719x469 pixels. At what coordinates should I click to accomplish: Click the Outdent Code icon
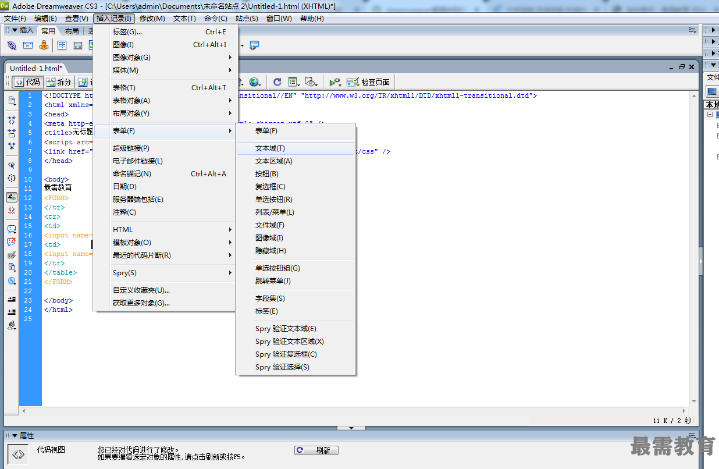(x=12, y=312)
